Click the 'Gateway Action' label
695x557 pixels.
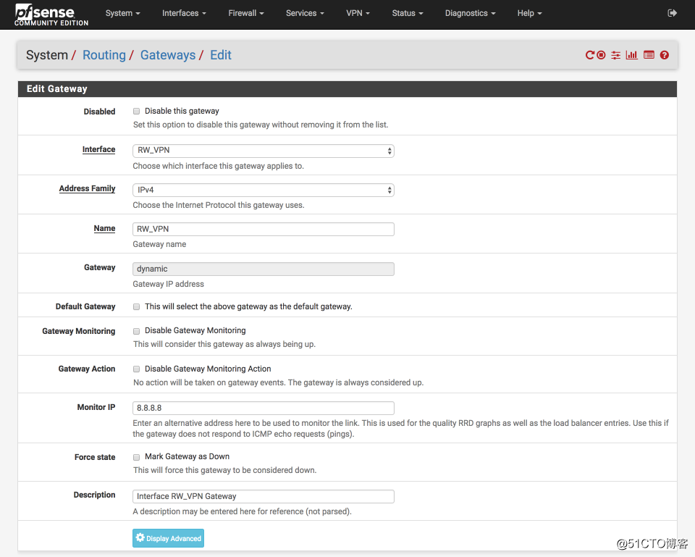pyautogui.click(x=87, y=369)
